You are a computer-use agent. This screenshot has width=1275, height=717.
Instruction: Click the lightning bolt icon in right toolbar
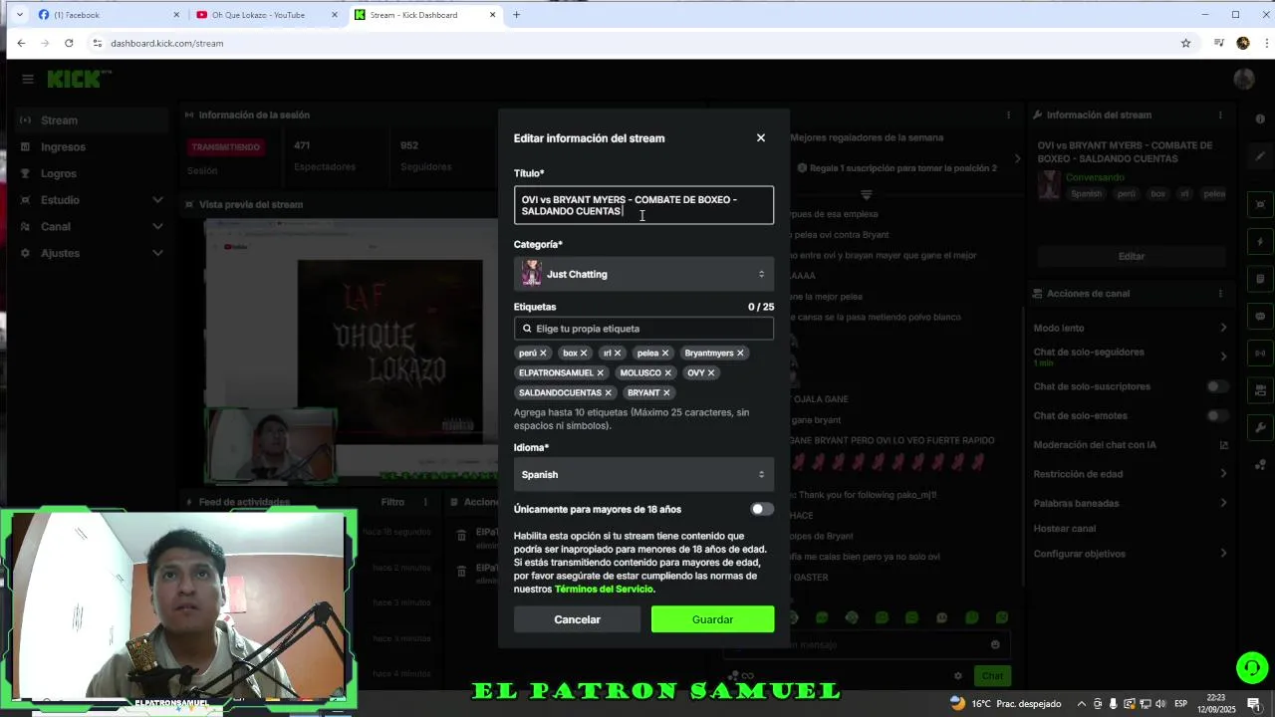pos(1260,242)
